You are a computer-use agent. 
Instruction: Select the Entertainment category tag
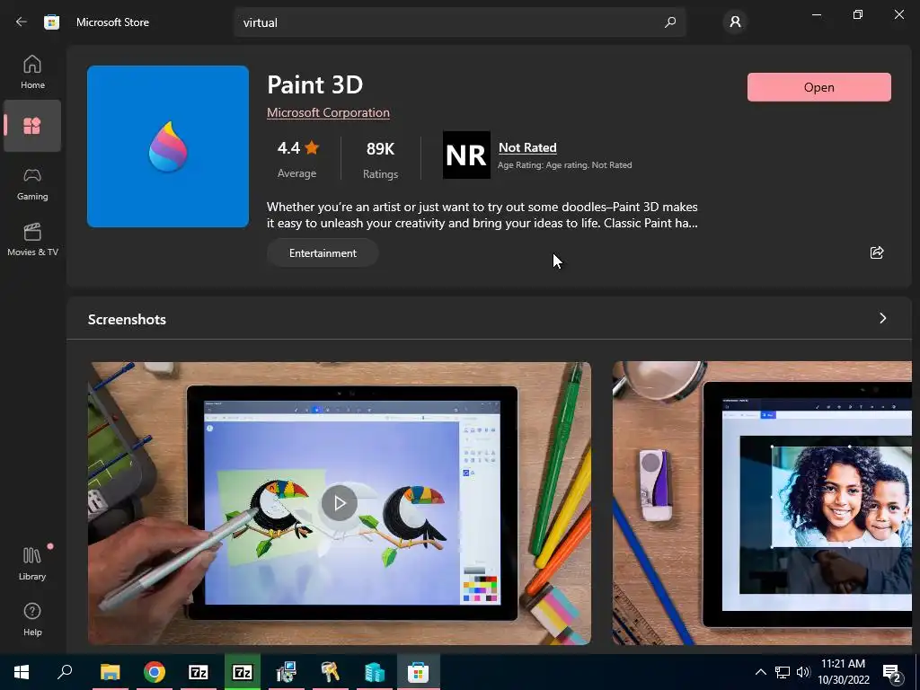click(323, 252)
